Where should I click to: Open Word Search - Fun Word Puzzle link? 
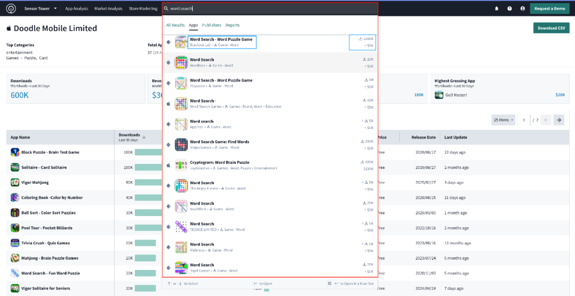51,273
